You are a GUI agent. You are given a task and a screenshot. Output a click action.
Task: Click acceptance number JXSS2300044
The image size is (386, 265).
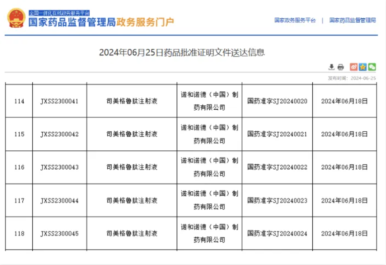click(60, 201)
